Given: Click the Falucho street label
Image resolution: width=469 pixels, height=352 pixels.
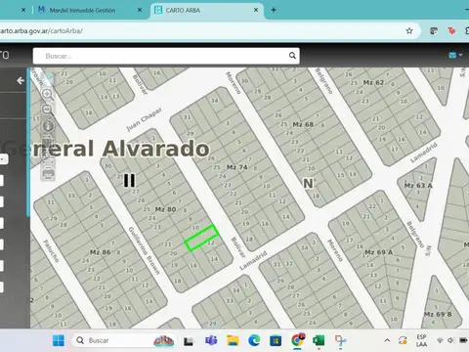Looking at the screenshot, I should pos(51,250).
